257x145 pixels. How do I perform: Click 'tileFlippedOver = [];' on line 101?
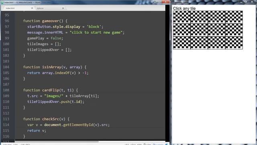tap(49, 50)
